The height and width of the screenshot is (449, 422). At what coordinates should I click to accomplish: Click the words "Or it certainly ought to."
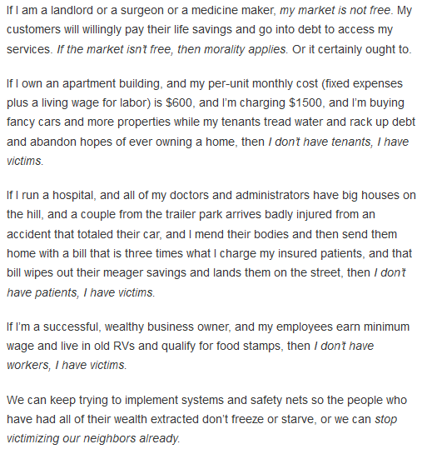(x=351, y=49)
